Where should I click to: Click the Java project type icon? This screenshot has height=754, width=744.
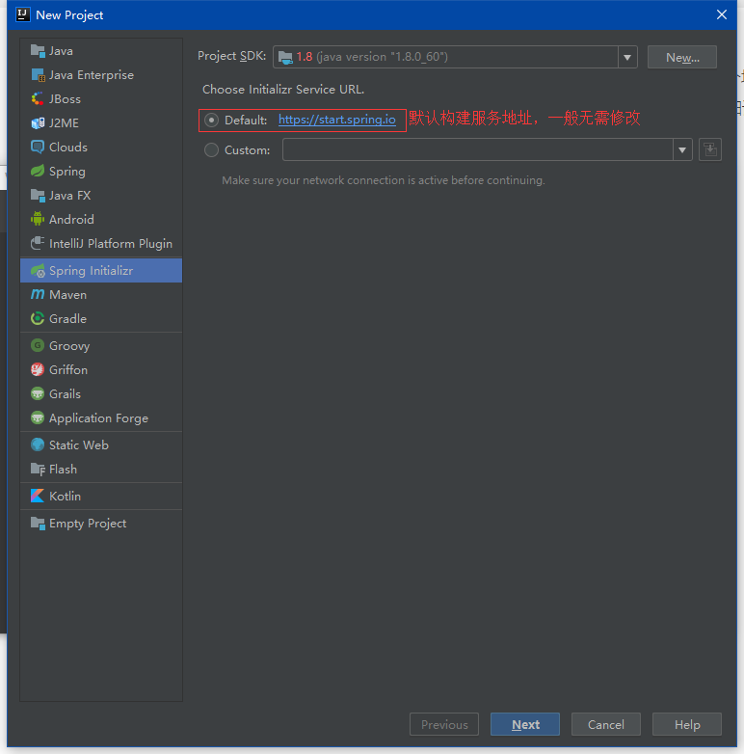click(38, 50)
